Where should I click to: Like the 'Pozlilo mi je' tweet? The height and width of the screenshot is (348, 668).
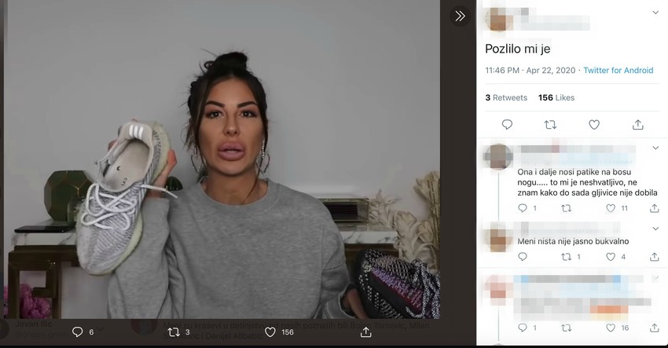click(594, 124)
